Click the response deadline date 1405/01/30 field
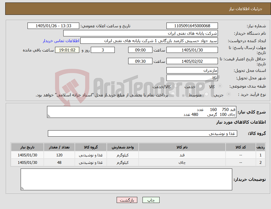The image size is (271, 209). 192,50
